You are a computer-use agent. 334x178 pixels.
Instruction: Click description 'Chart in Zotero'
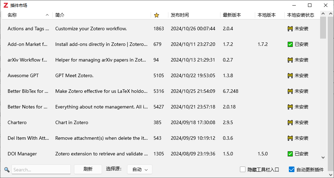pos(72,123)
